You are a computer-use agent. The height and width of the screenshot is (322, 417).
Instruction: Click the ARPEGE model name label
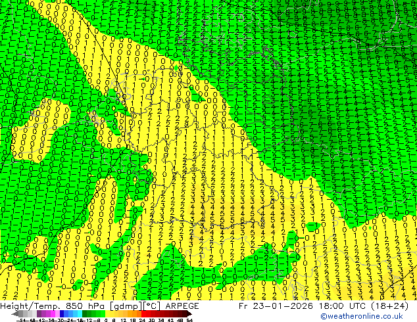[x=182, y=306]
